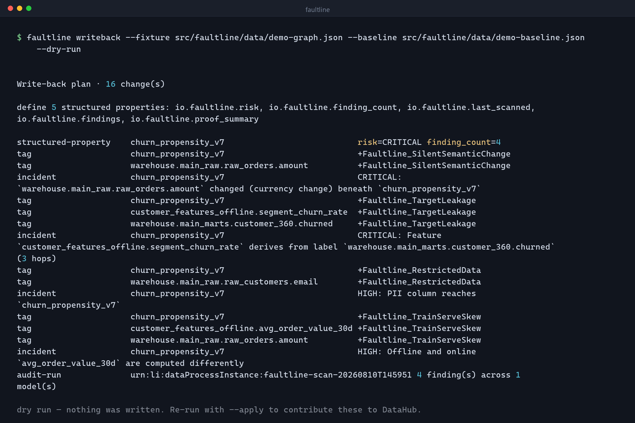Select the 'io.faultline.risk,' property name
Image resolution: width=635 pixels, height=423 pixels.
219,107
